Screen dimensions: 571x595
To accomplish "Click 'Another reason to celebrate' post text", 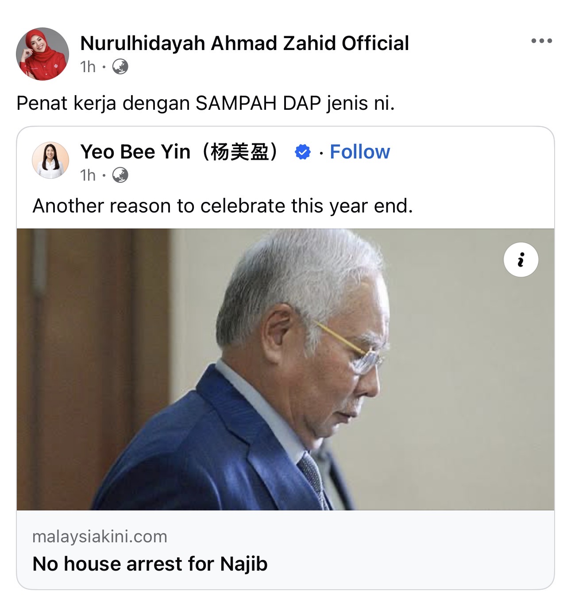I will click(223, 206).
